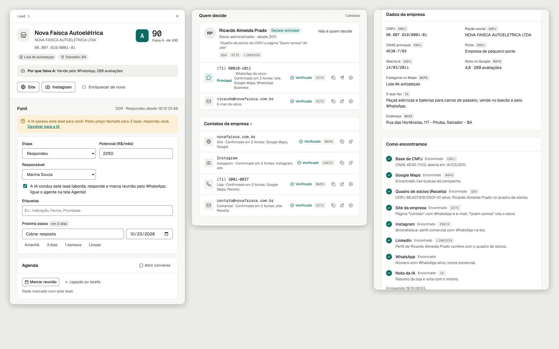
Task: Copy the novafaisca.com.br site address
Action: coord(342,142)
